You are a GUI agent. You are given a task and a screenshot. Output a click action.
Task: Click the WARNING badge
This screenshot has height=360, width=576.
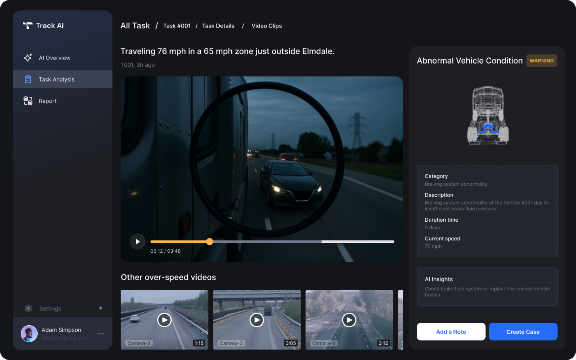coord(542,61)
